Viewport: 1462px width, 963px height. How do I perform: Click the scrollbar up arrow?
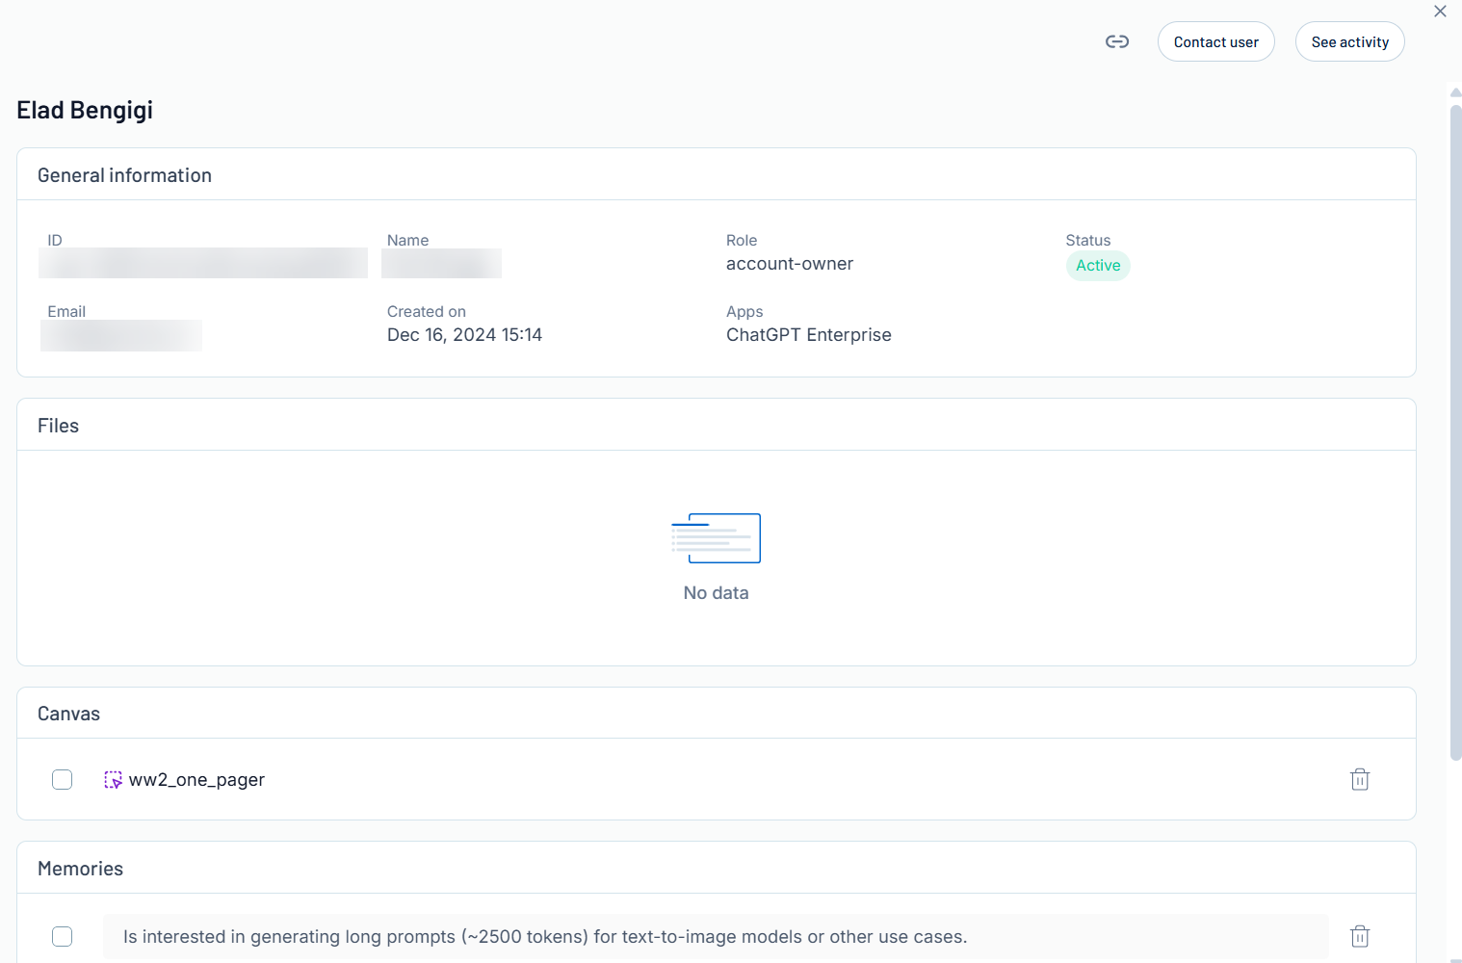pyautogui.click(x=1455, y=93)
